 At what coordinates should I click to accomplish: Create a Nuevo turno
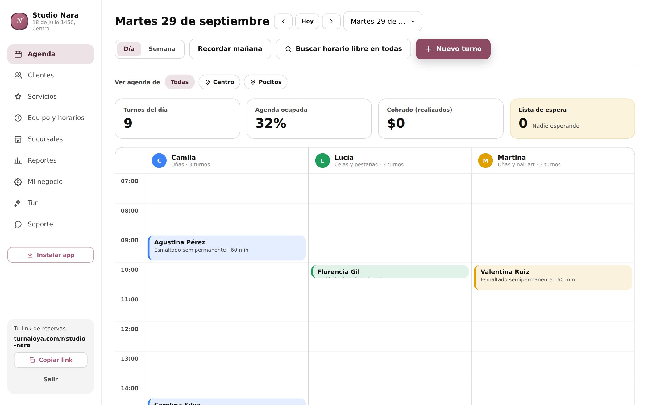[x=453, y=49]
